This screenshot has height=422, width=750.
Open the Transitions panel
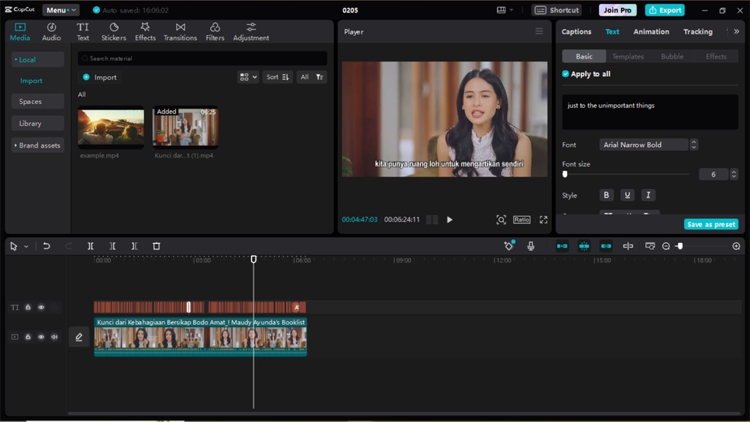[x=180, y=31]
